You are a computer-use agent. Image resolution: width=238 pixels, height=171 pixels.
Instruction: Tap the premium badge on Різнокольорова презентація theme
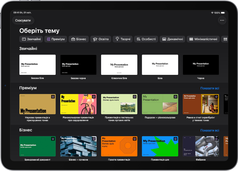point(94,97)
